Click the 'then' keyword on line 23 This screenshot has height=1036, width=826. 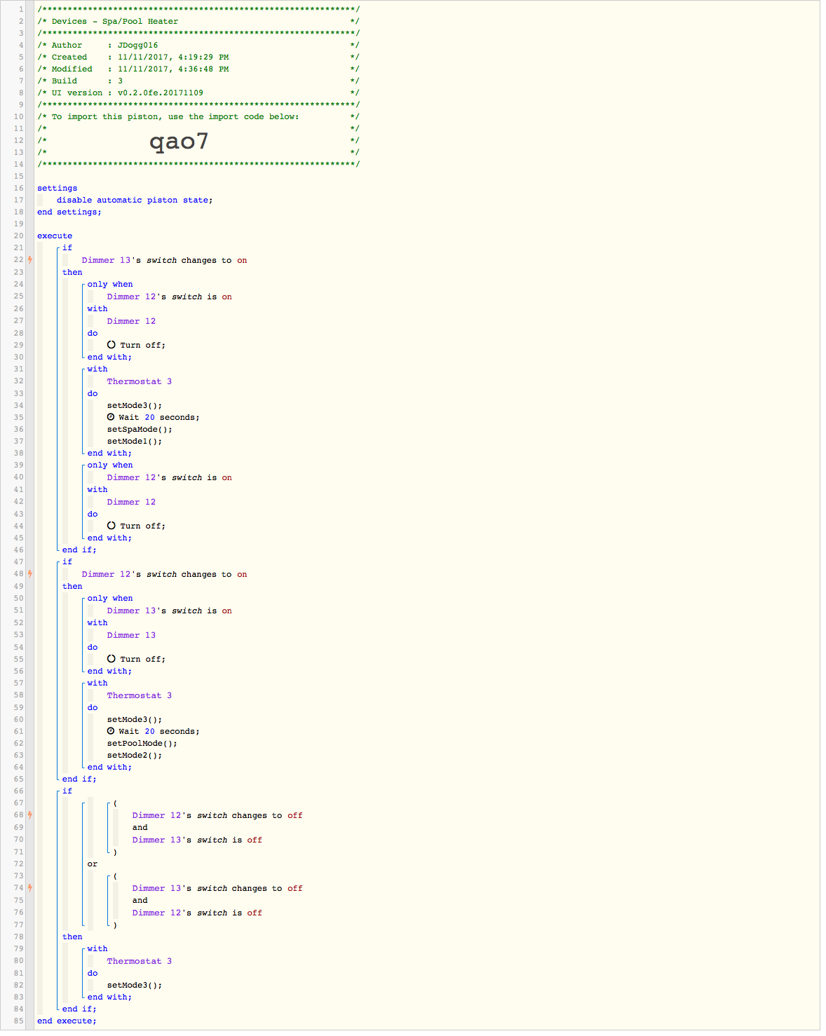pyautogui.click(x=72, y=272)
